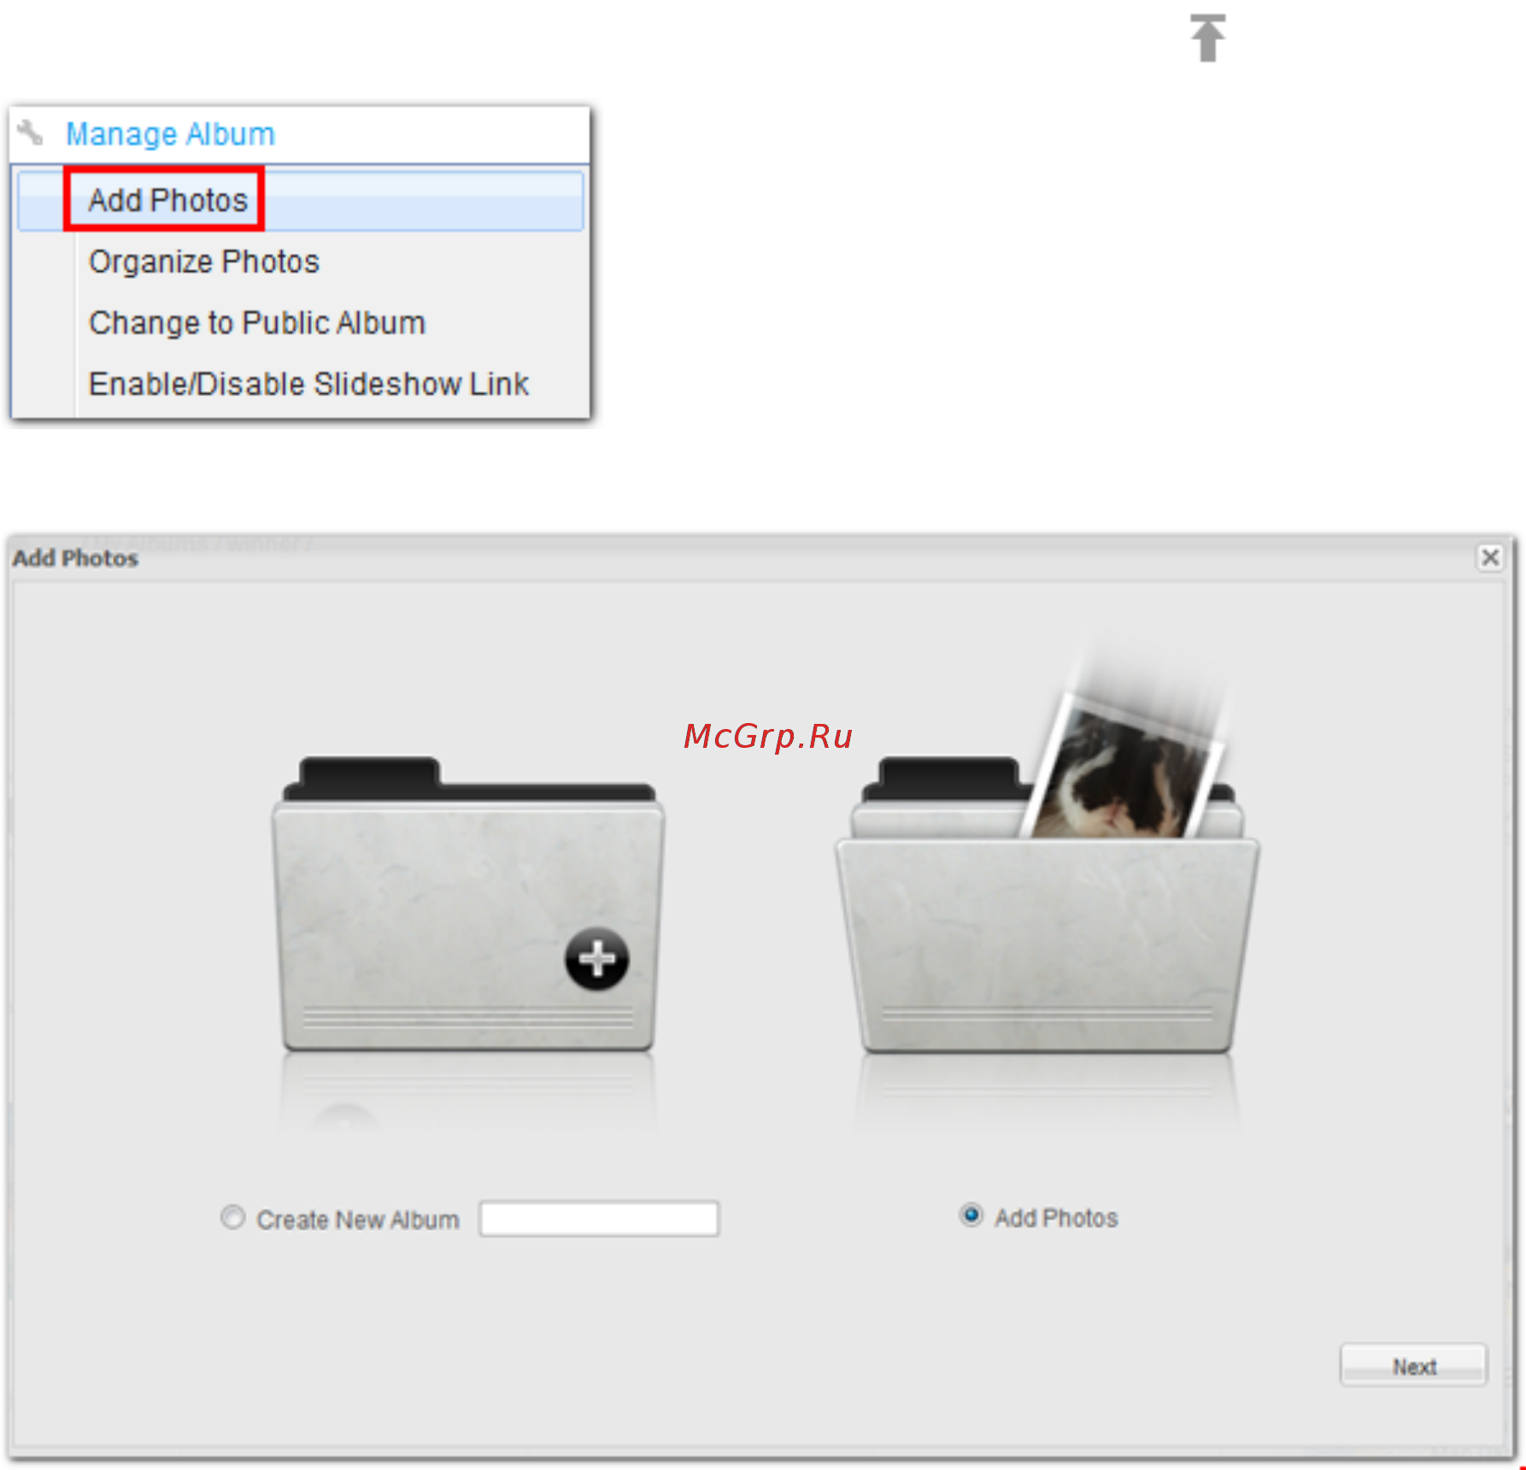Select Organize Photos menu entry
Viewport: 1526px width, 1470px height.
coord(203,262)
